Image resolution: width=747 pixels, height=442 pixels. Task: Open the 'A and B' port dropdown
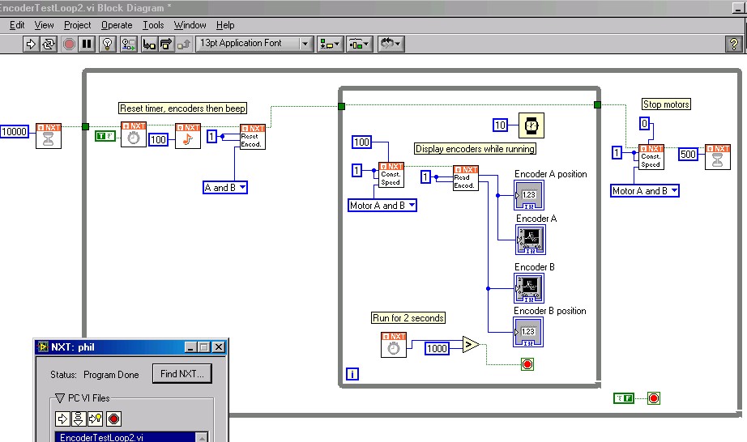pyautogui.click(x=225, y=188)
